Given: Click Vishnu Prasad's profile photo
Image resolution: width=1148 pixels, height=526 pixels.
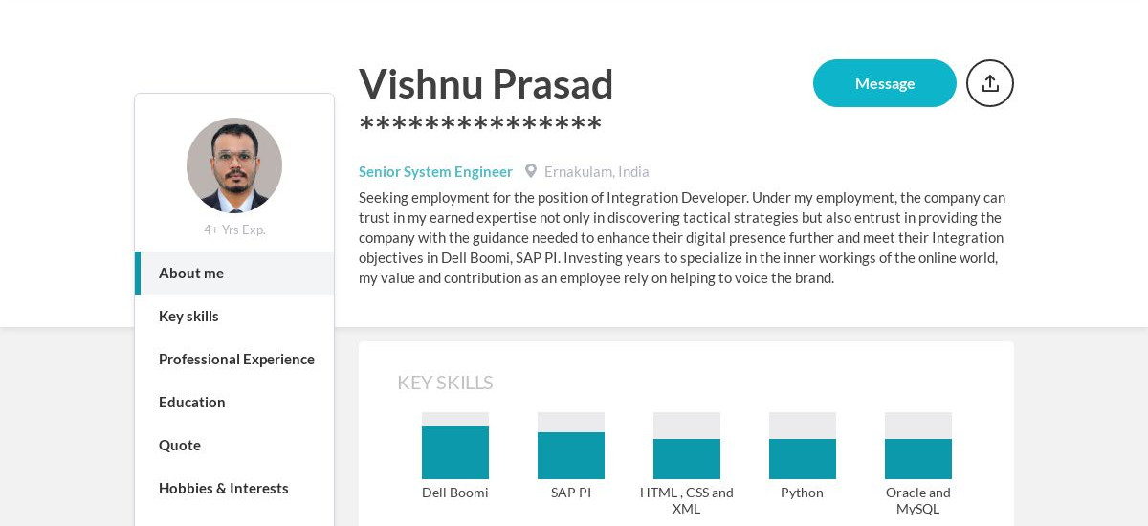Looking at the screenshot, I should pos(234,165).
